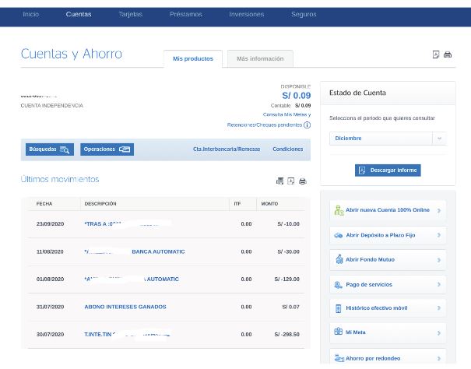Click the magnifier icon on Búsquedas

click(65, 149)
